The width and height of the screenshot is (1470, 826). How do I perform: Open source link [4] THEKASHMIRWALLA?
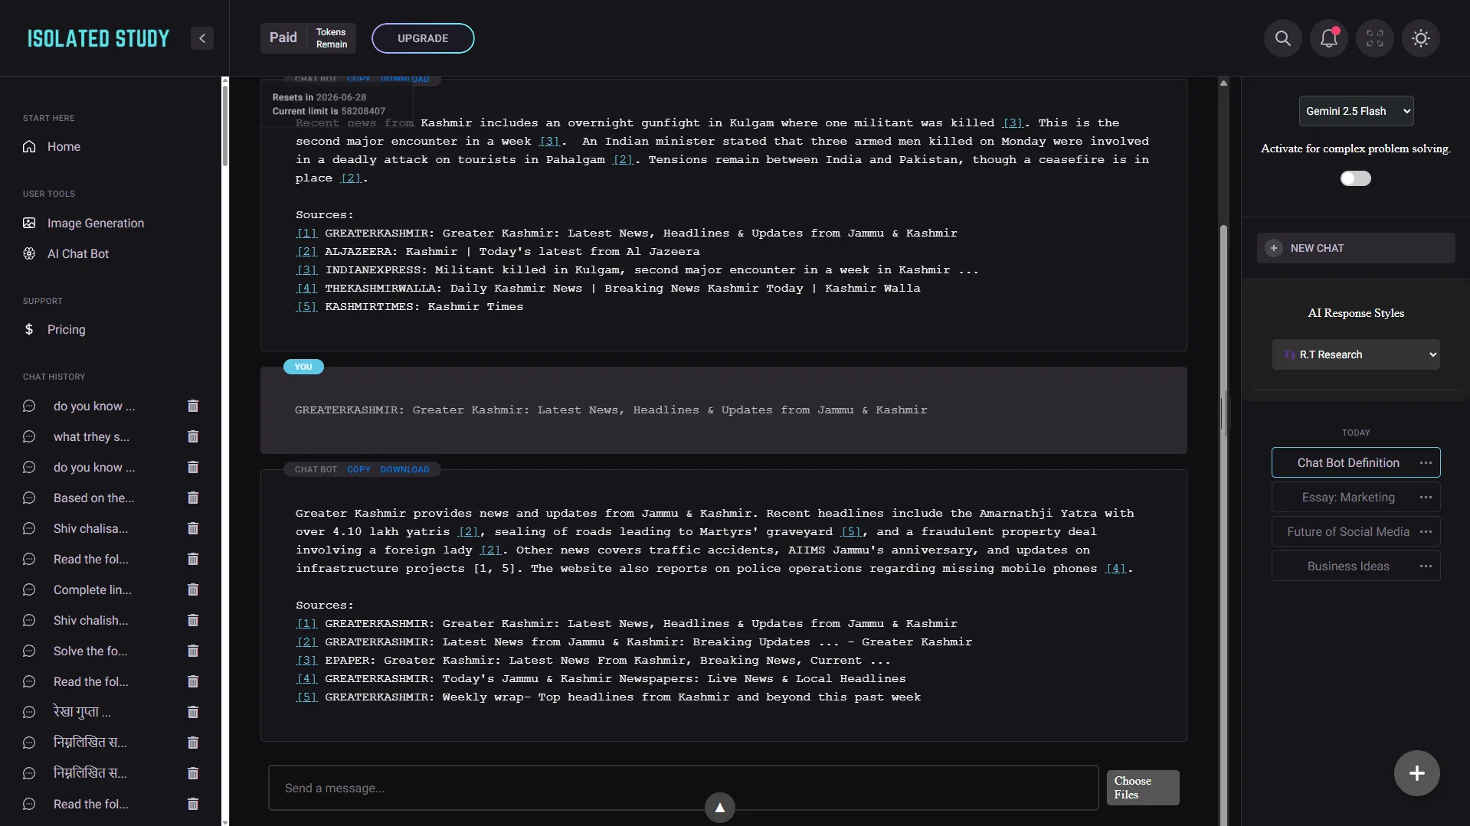point(306,288)
